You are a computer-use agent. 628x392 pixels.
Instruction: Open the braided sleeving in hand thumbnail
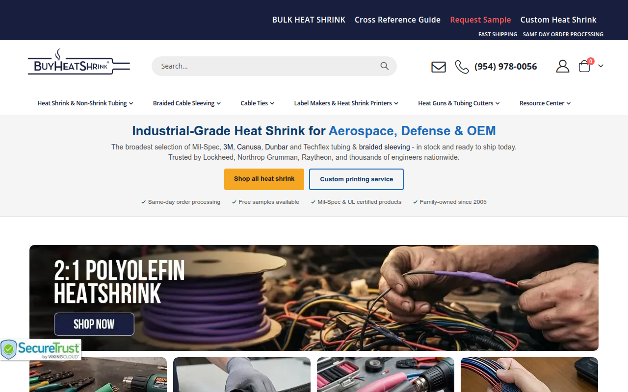coord(529,374)
